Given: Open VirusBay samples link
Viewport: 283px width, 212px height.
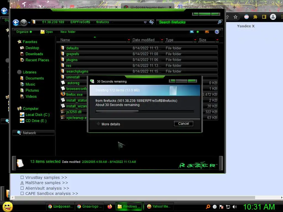Looking at the screenshot, I should click(x=46, y=177).
